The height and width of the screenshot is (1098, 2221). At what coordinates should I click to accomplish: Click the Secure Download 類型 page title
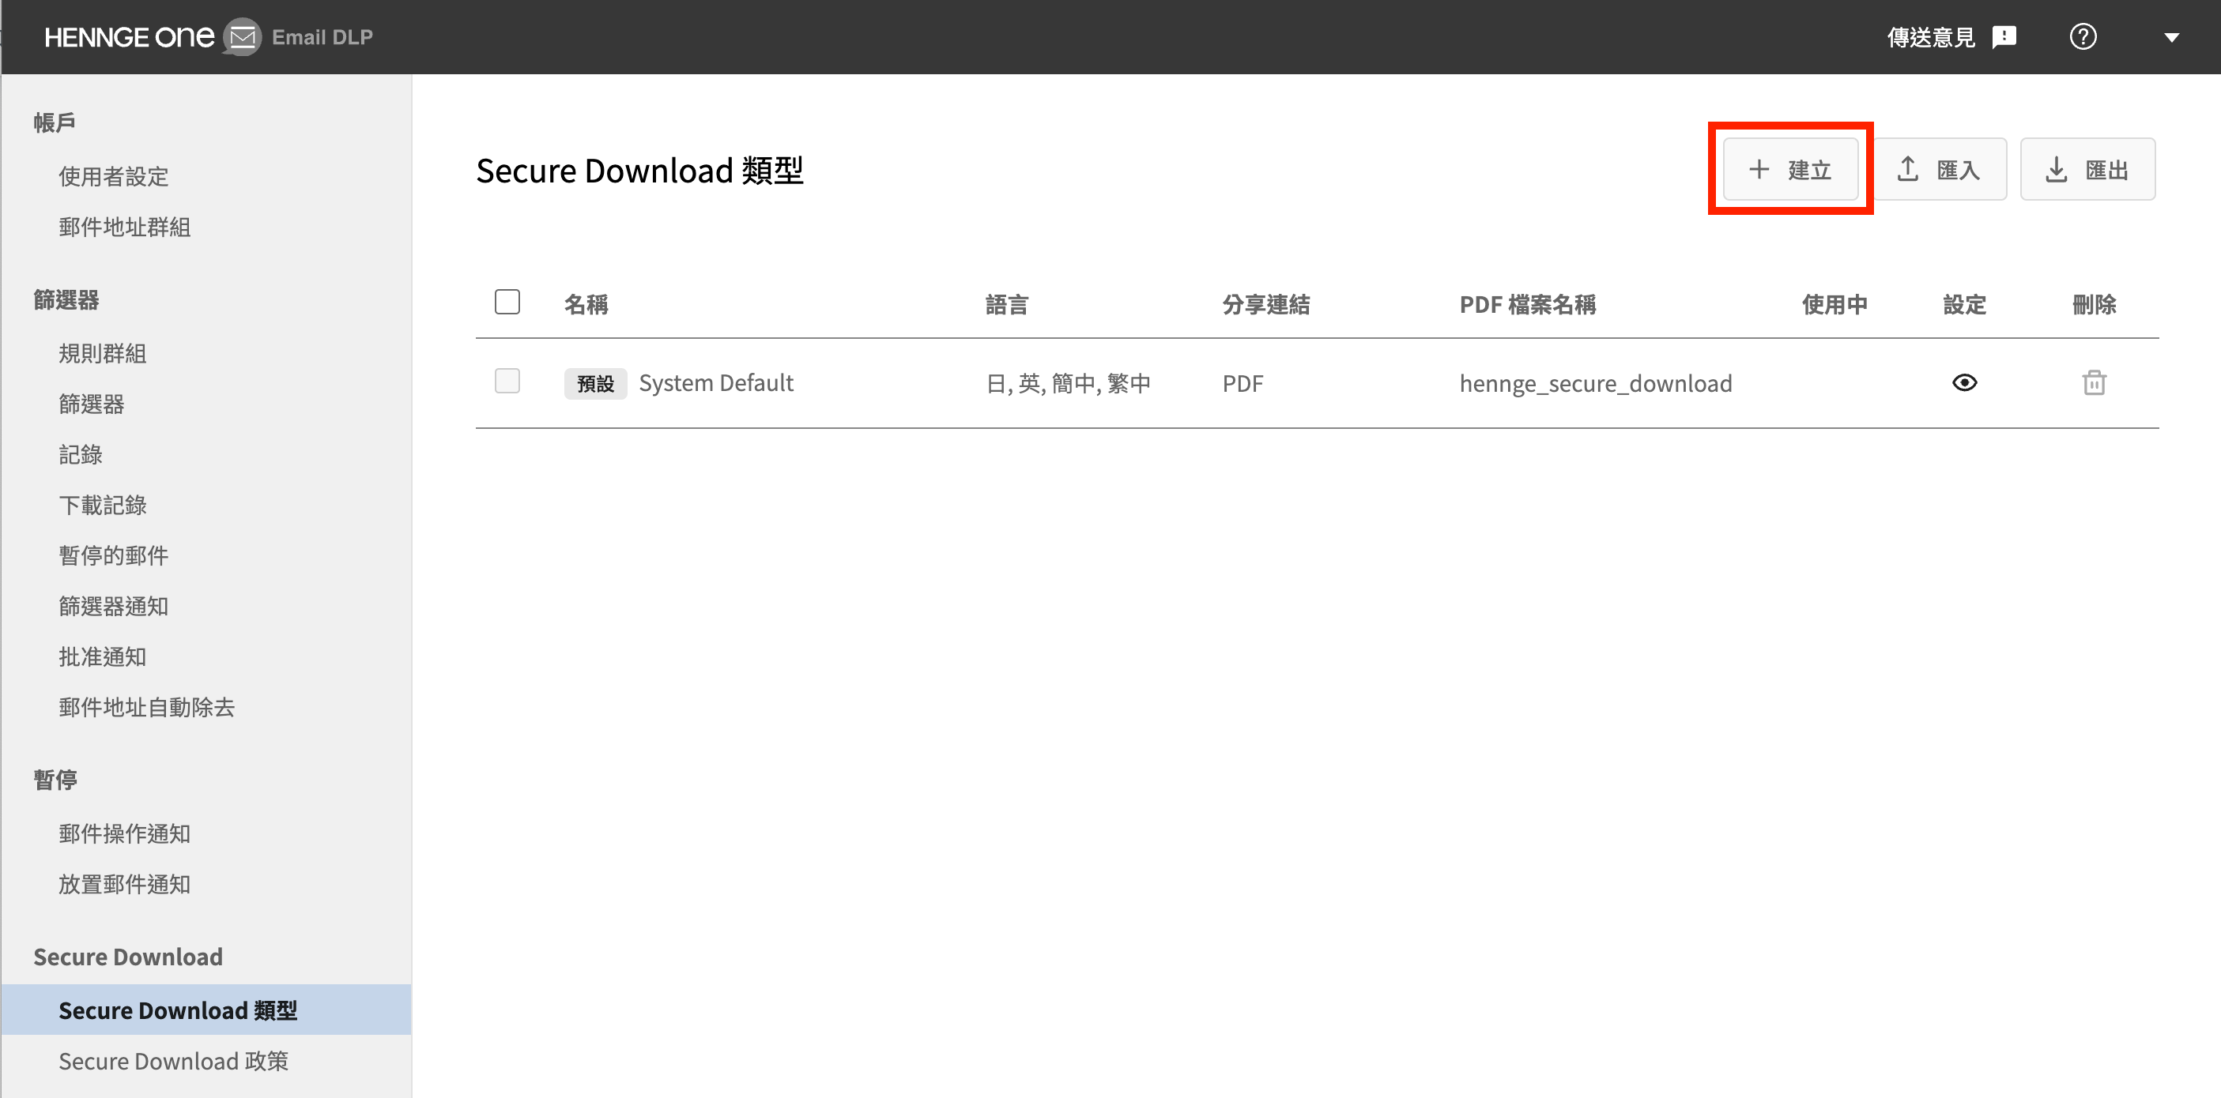click(639, 171)
